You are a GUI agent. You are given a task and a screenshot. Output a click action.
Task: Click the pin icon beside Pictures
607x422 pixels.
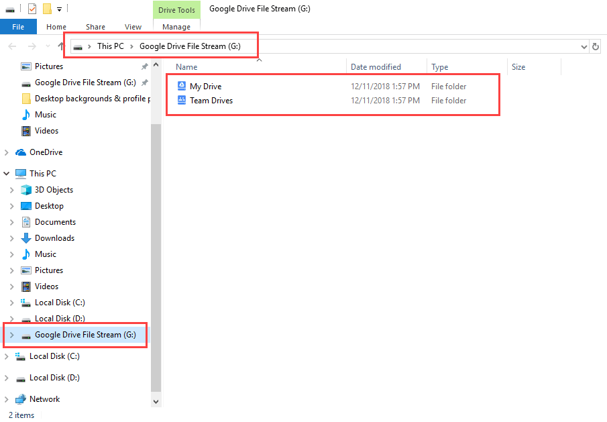pos(144,66)
